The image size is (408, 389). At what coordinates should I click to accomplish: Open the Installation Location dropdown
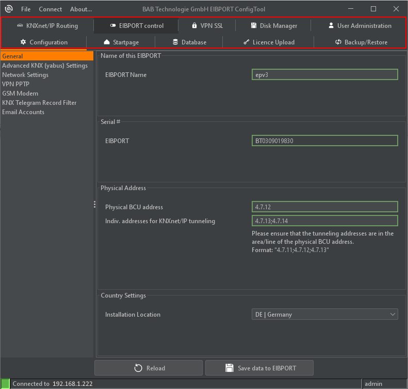pyautogui.click(x=324, y=315)
